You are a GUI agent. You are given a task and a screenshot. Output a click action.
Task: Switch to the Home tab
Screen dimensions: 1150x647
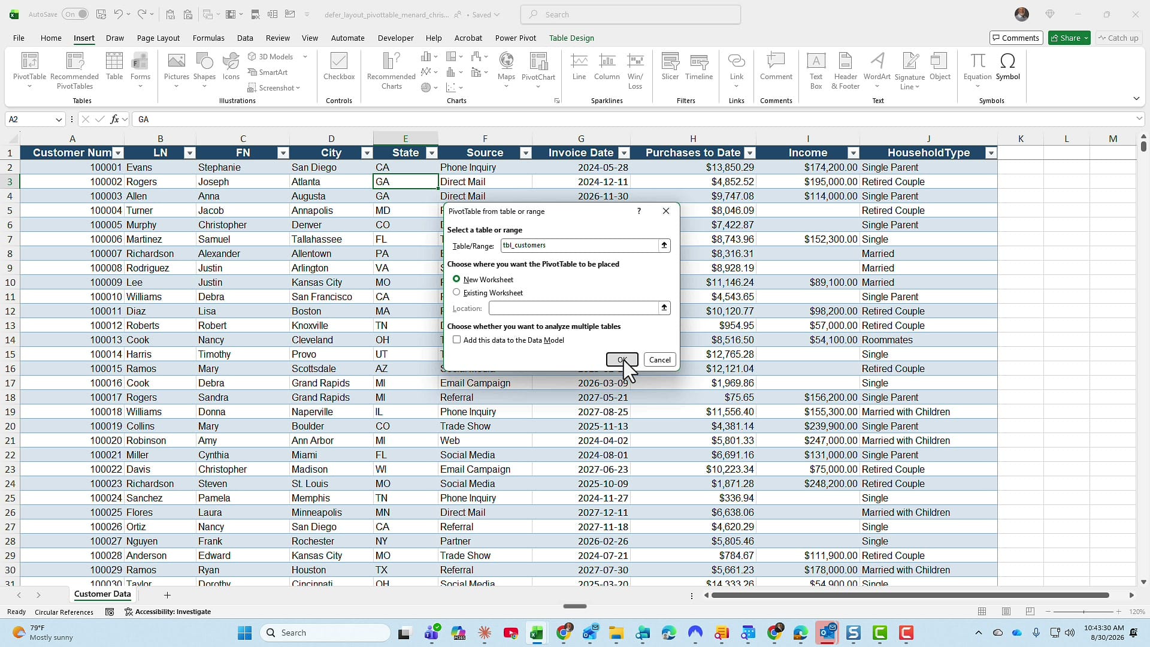coord(51,38)
